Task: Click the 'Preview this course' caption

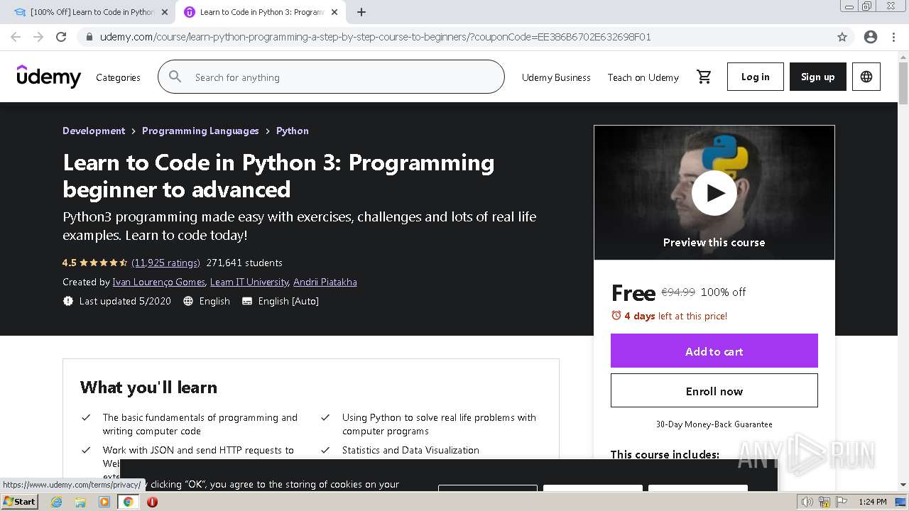Action: coord(714,243)
